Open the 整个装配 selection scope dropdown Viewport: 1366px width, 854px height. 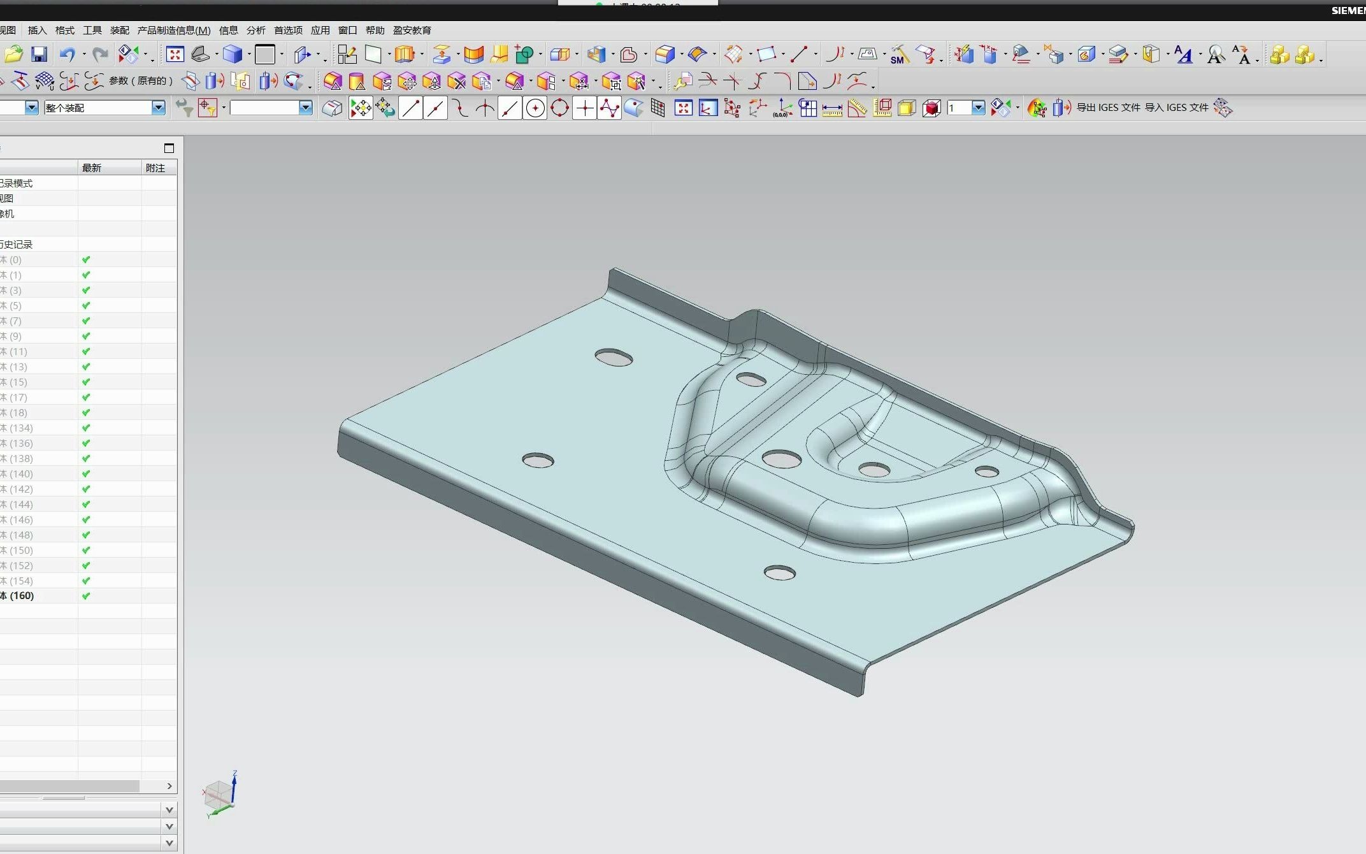coord(159,108)
